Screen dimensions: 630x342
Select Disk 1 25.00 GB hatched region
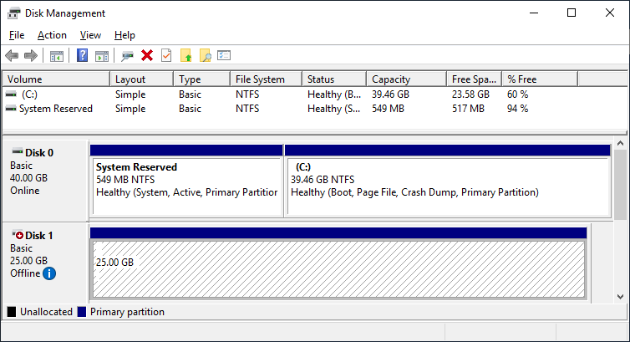coord(338,269)
